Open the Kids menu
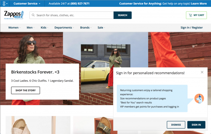 (x=45, y=27)
